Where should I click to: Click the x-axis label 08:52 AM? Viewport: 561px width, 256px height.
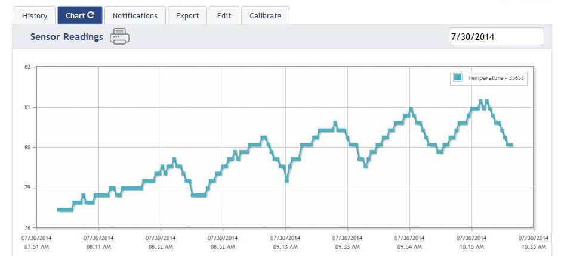point(223,246)
